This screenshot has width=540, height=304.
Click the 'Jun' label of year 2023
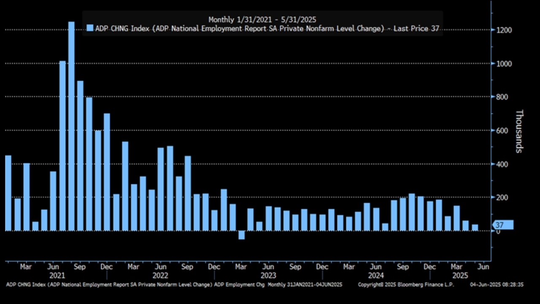268,267
